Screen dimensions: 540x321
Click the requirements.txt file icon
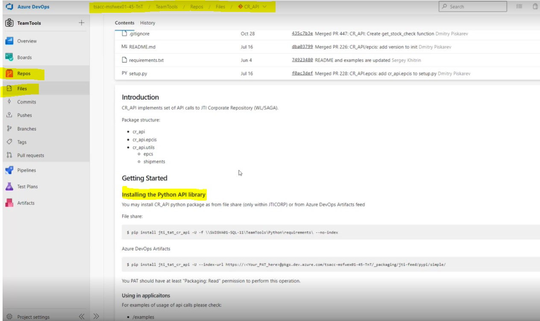(x=125, y=60)
